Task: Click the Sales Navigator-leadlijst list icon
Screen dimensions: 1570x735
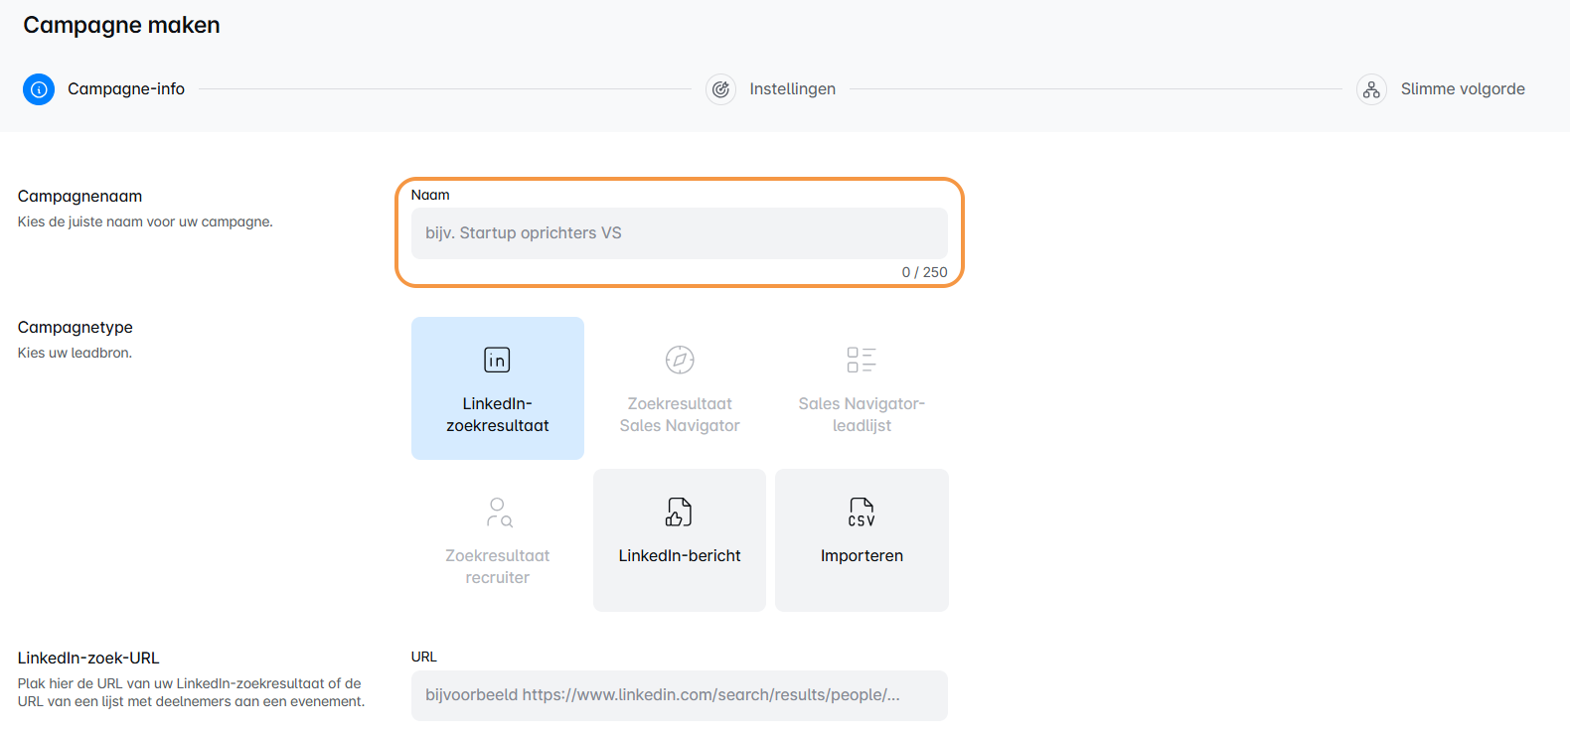Action: click(x=862, y=360)
